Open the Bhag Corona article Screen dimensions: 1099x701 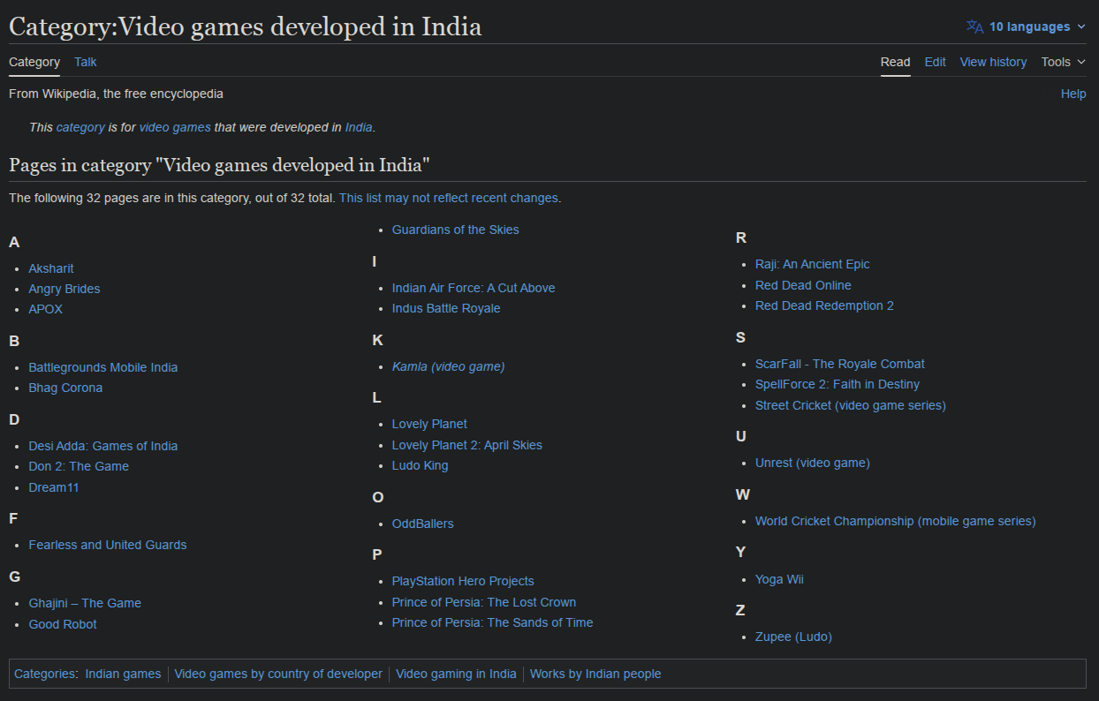point(65,388)
